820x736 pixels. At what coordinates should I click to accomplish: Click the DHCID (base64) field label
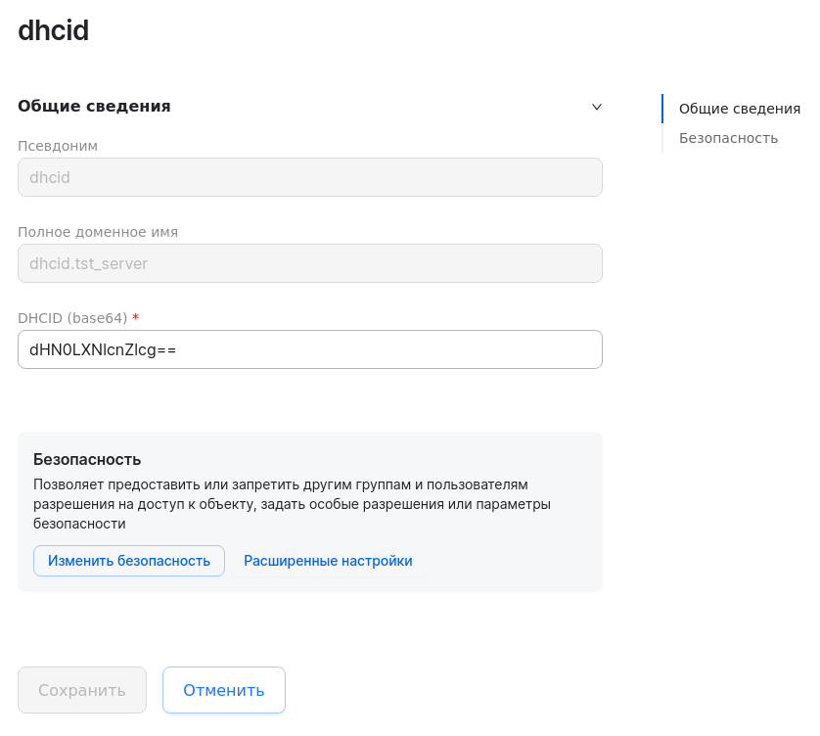69,317
